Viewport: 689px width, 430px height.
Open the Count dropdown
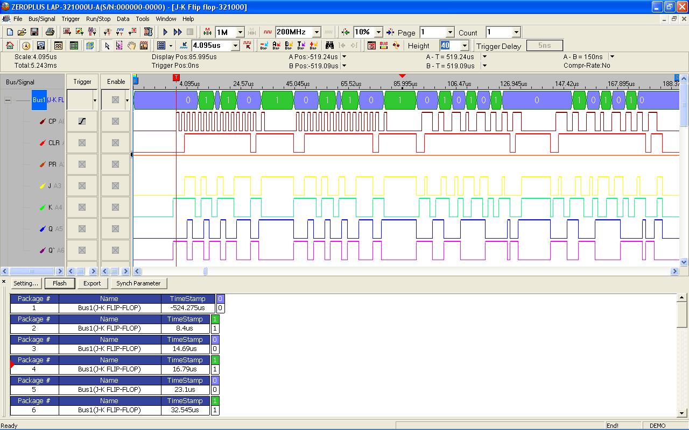click(516, 32)
